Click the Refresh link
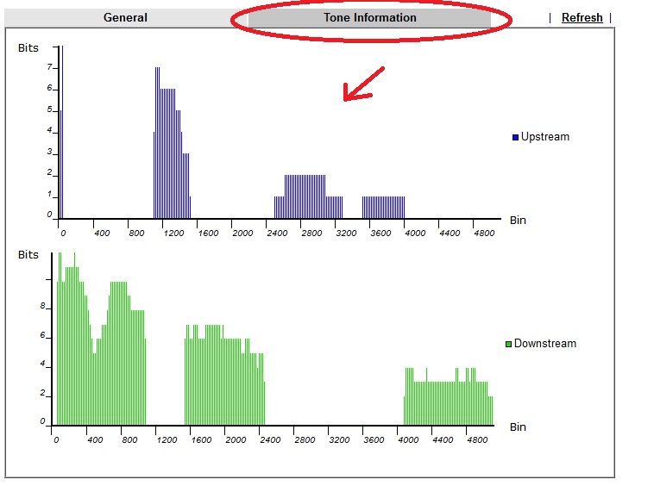The height and width of the screenshot is (492, 654). coord(582,17)
